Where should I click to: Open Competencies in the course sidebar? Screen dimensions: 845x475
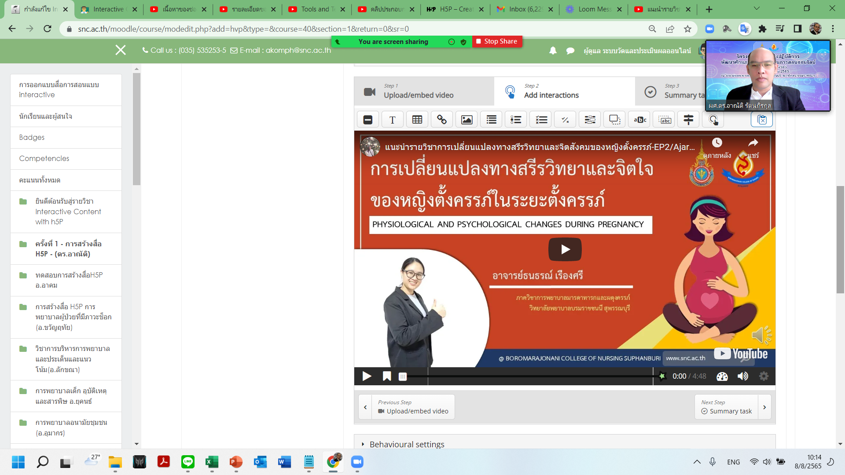pos(44,158)
